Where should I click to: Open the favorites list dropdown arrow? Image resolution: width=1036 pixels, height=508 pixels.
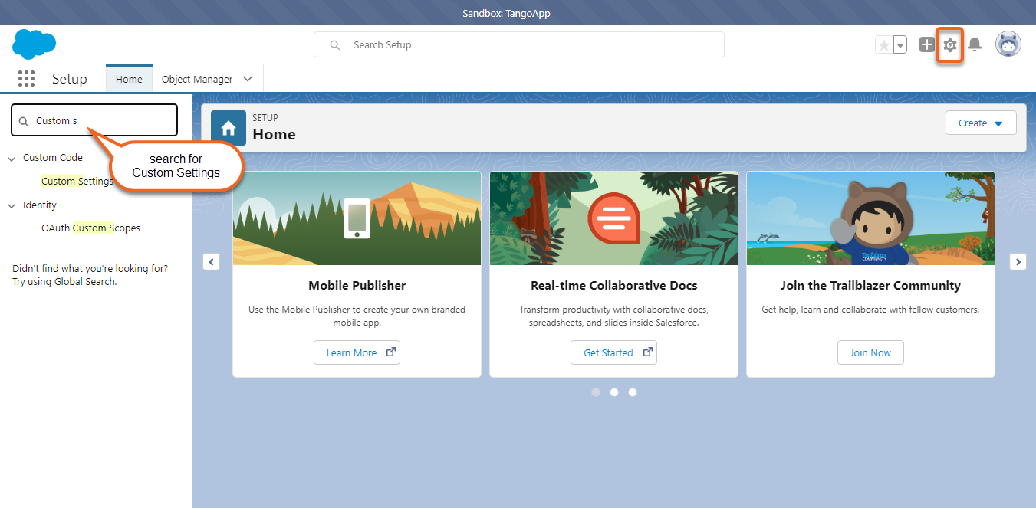point(900,45)
